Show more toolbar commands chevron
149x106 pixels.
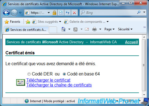(145, 27)
